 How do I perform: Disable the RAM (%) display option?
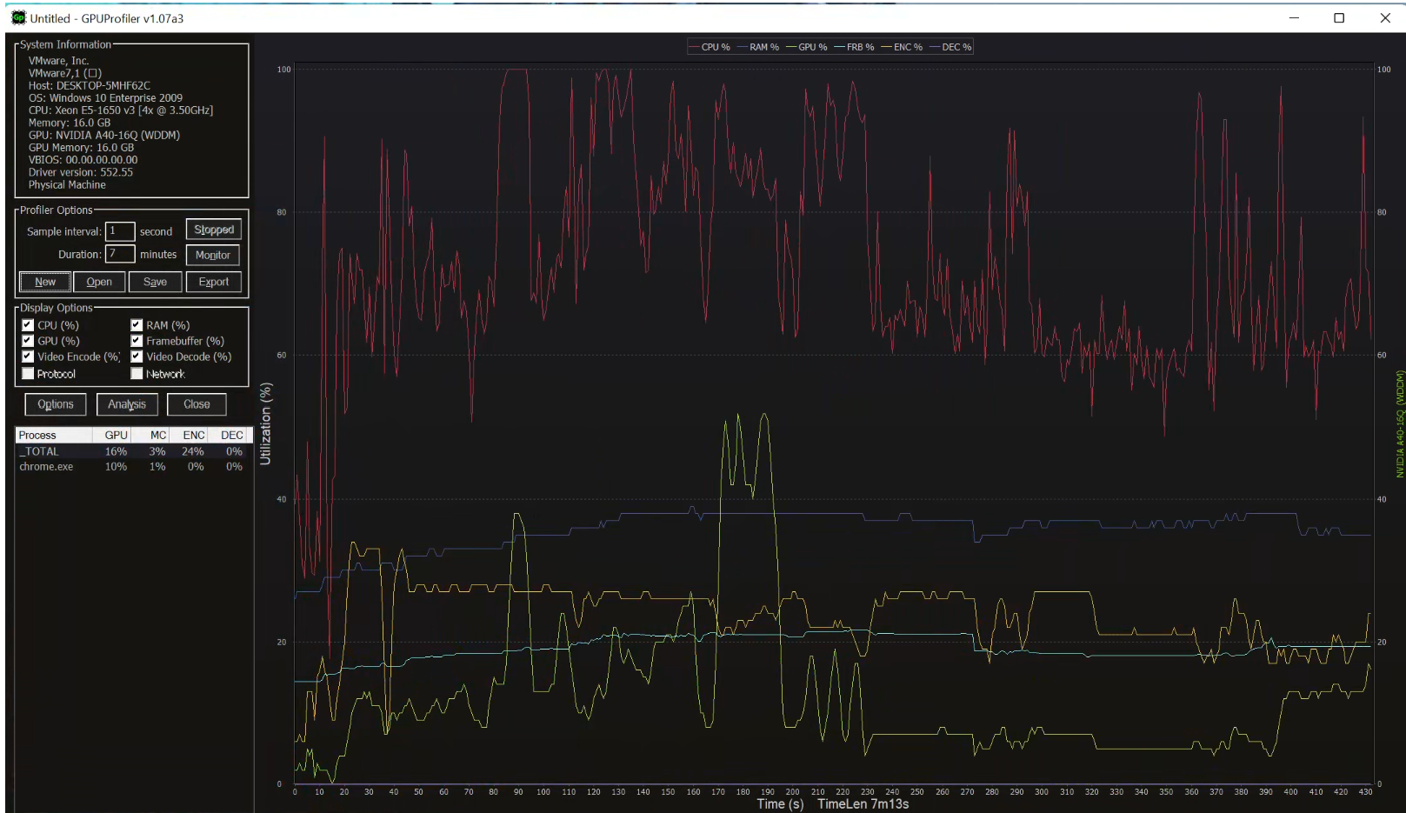tap(137, 324)
